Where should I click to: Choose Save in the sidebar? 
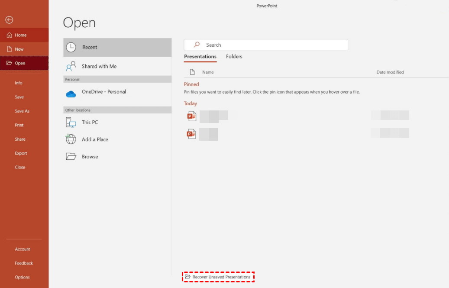(x=19, y=97)
